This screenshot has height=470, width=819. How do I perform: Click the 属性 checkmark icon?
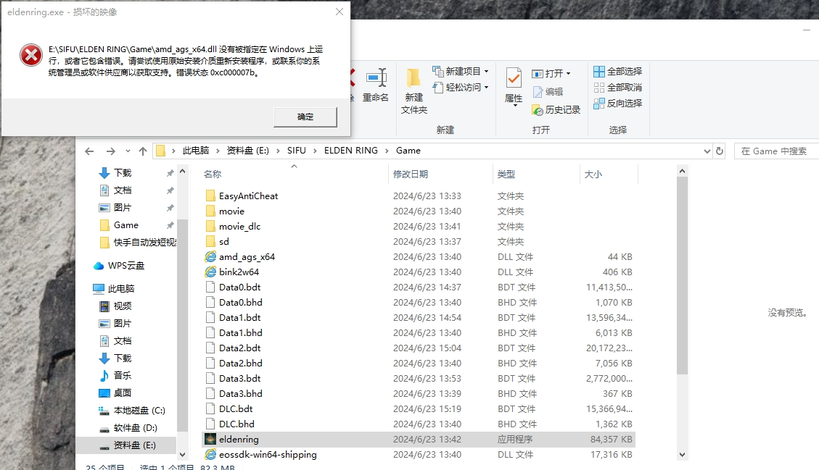point(514,78)
